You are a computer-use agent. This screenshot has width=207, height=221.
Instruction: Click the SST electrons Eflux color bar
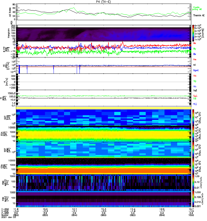(193, 150)
